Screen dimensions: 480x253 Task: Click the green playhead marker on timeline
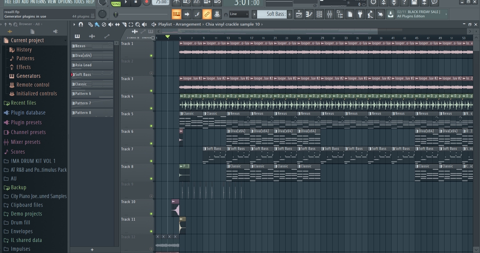[x=167, y=37]
